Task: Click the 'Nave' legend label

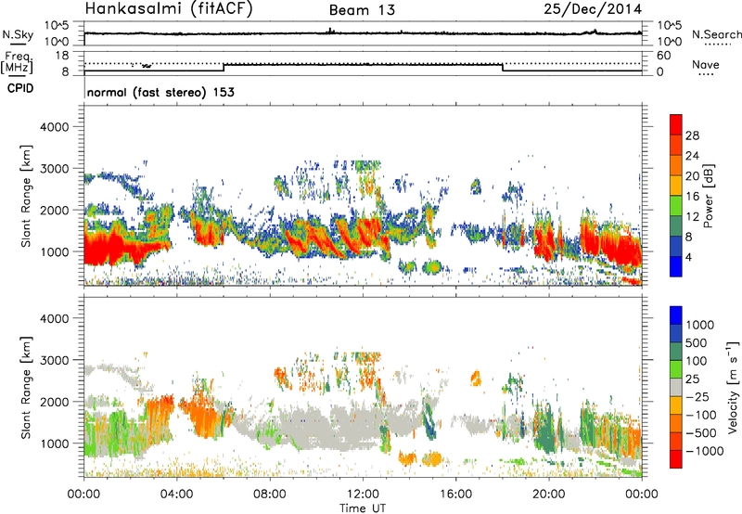Action: pos(706,64)
